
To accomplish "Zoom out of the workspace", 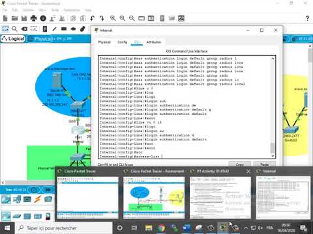I will (132, 18).
